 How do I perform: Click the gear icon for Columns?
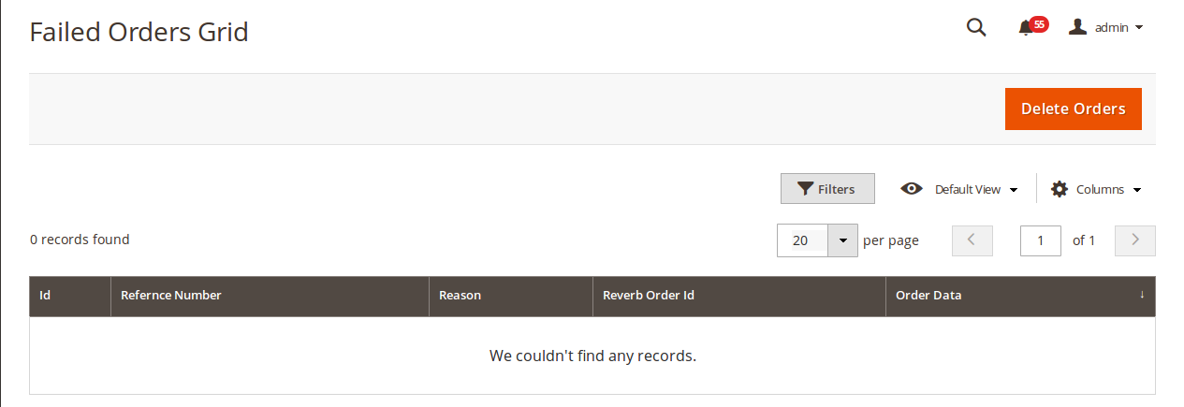tap(1060, 189)
